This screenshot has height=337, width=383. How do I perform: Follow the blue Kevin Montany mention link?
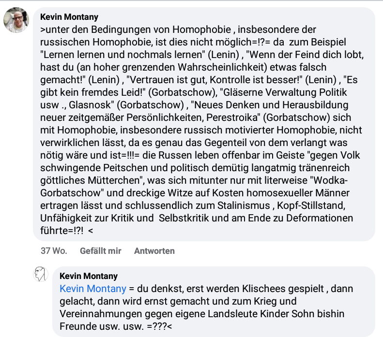tap(93, 289)
